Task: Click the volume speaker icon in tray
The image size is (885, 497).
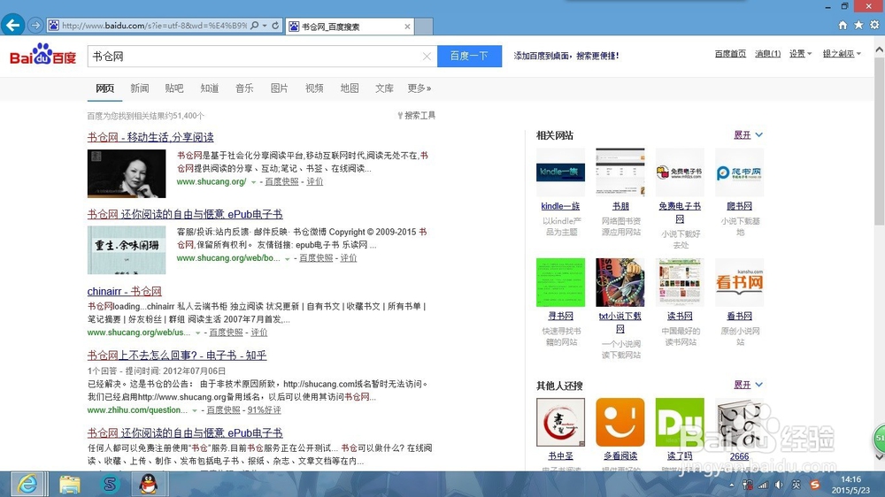Action: [x=779, y=485]
